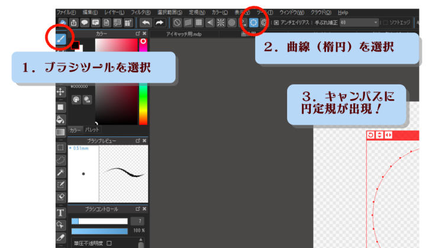Select the Operation shape-cursor tool
435x248 pixels.
pos(60,225)
